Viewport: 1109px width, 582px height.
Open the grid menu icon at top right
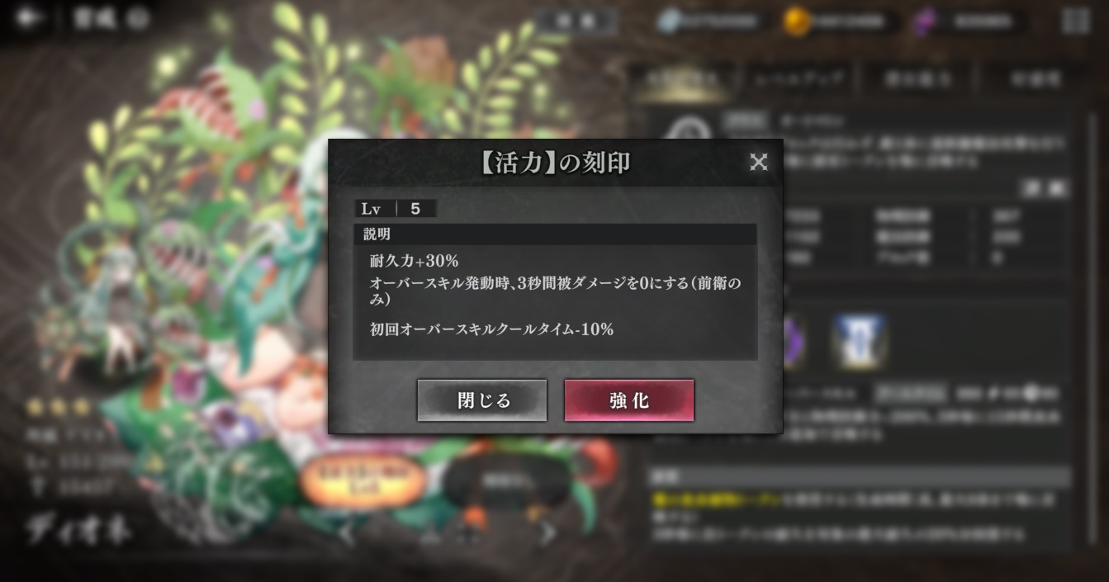click(1076, 21)
